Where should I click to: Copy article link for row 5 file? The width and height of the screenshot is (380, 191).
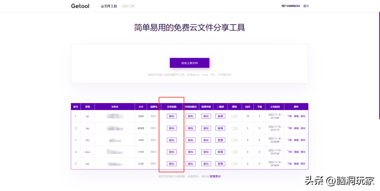click(x=172, y=164)
